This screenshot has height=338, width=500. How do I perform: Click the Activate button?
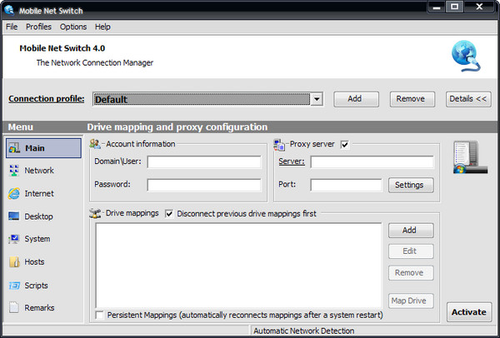click(468, 311)
